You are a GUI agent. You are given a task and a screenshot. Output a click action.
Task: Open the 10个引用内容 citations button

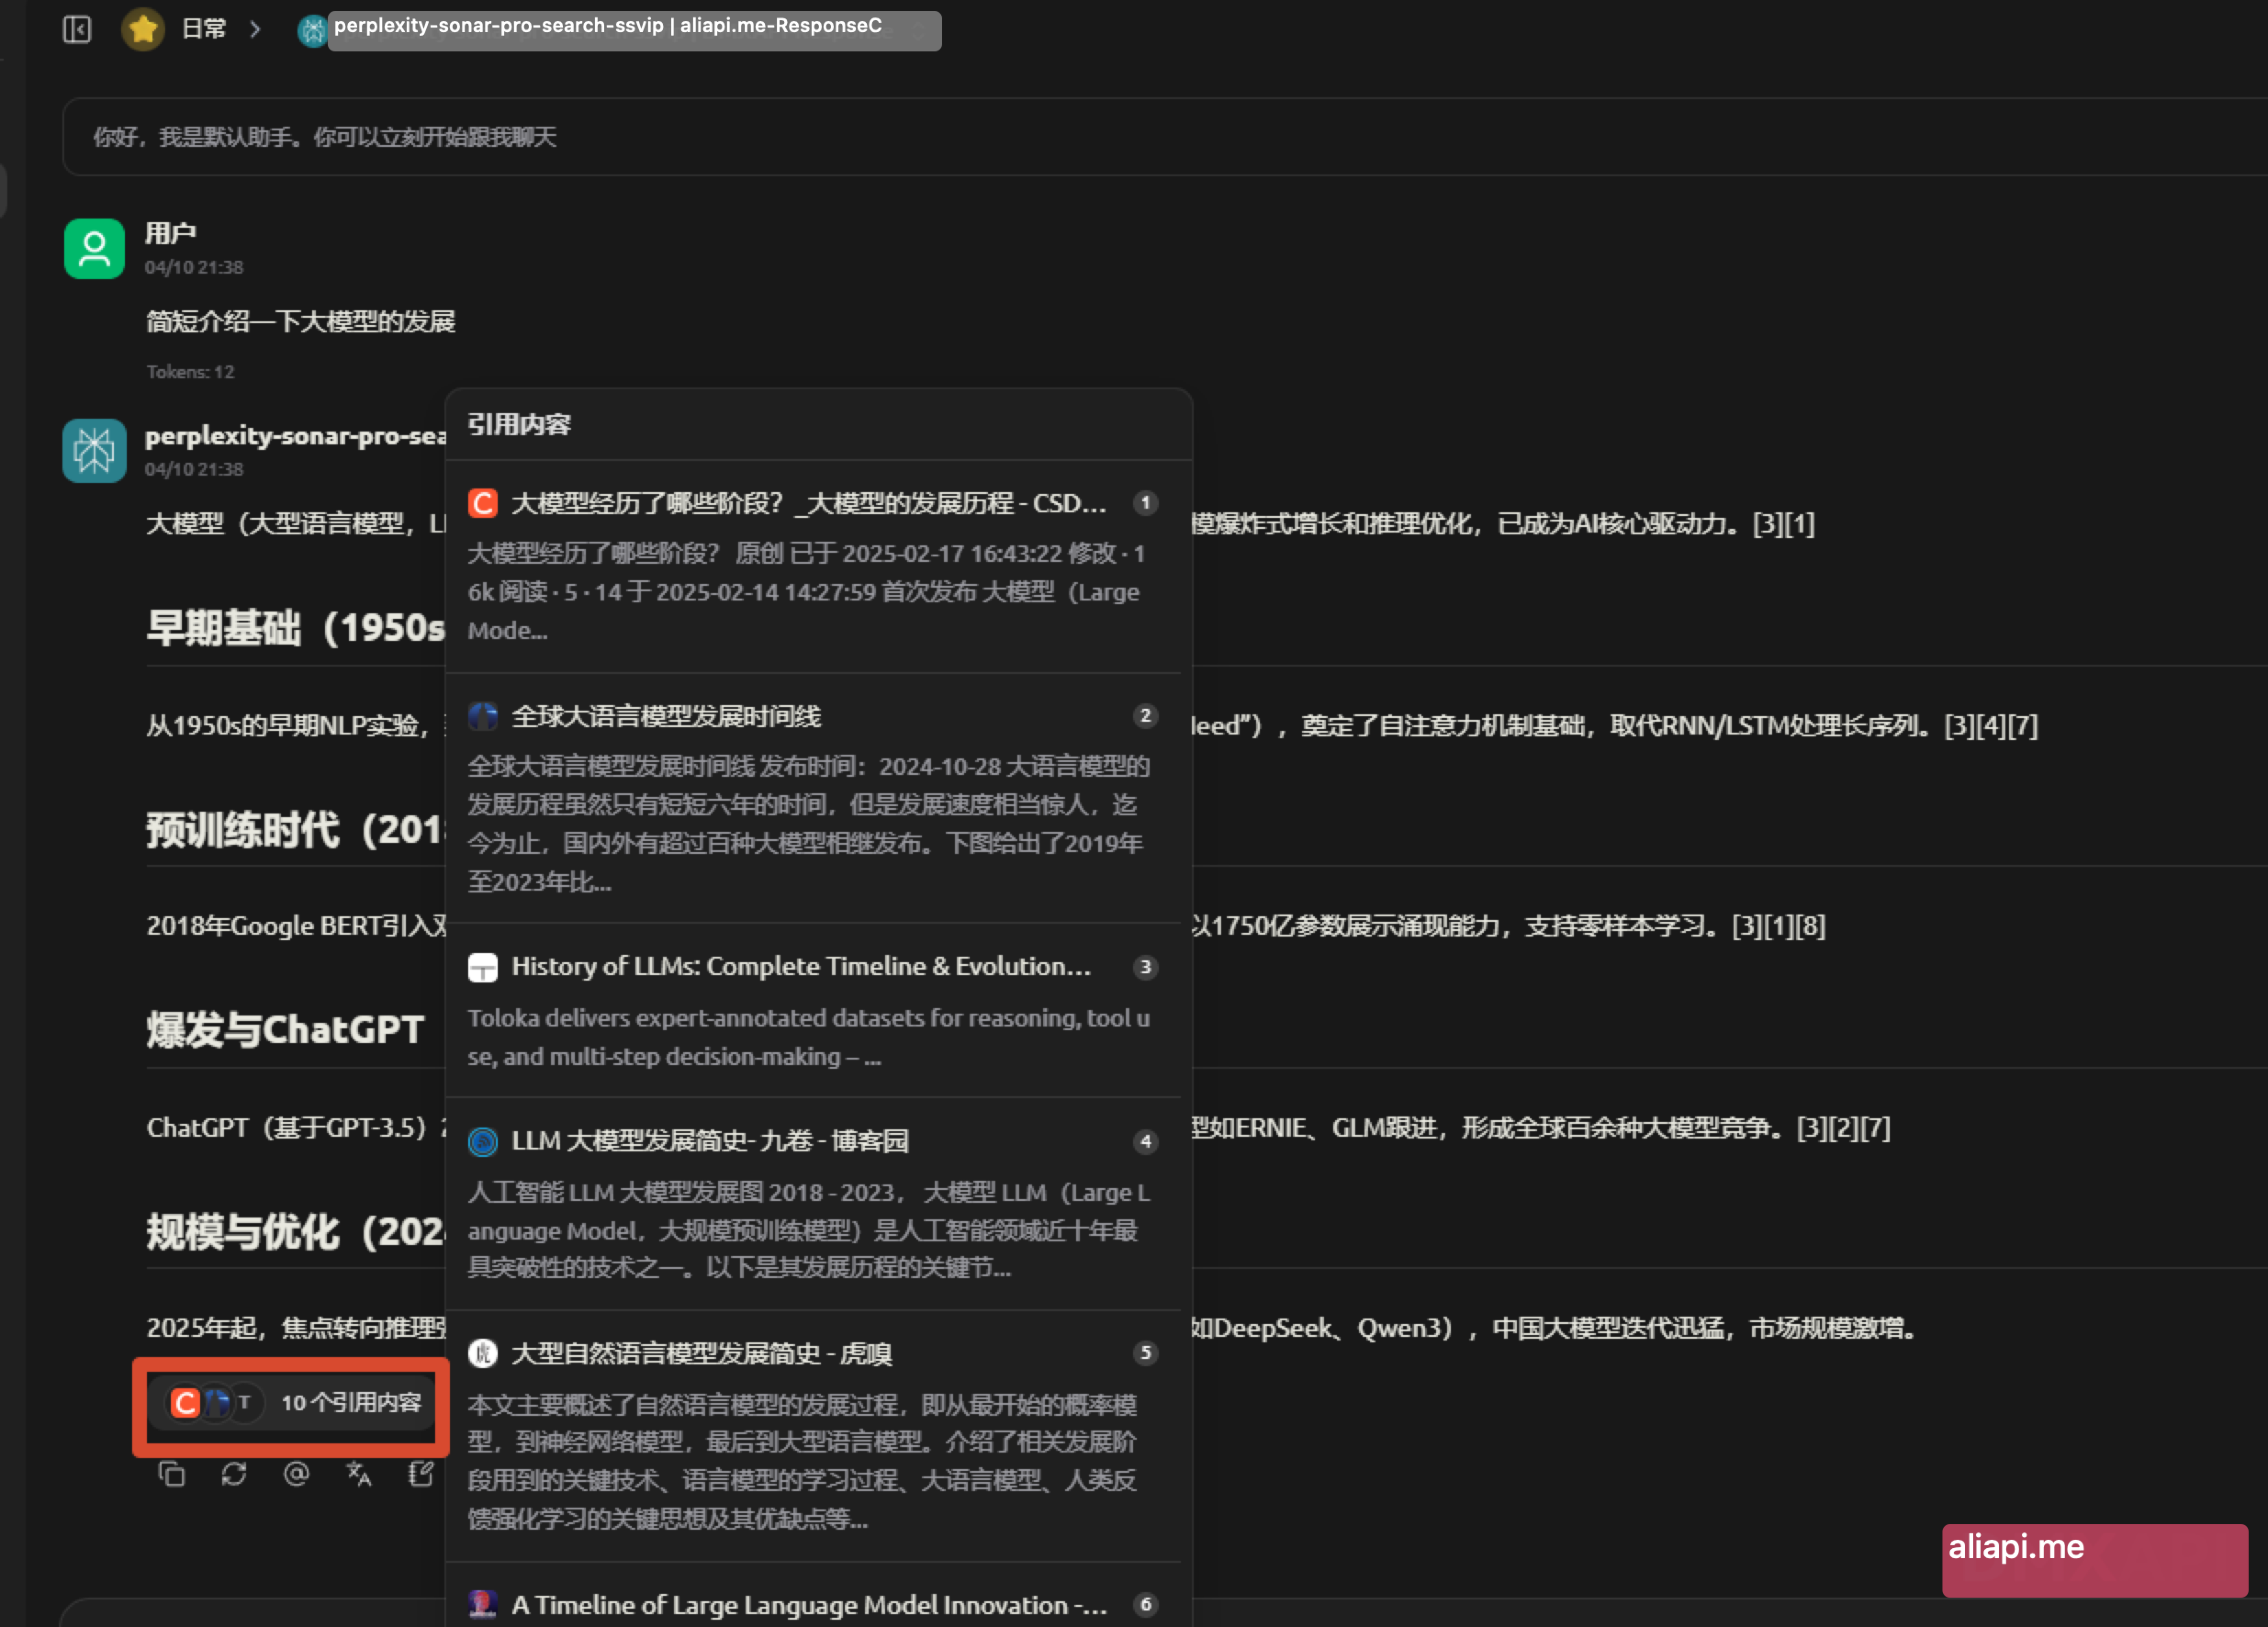coord(291,1402)
